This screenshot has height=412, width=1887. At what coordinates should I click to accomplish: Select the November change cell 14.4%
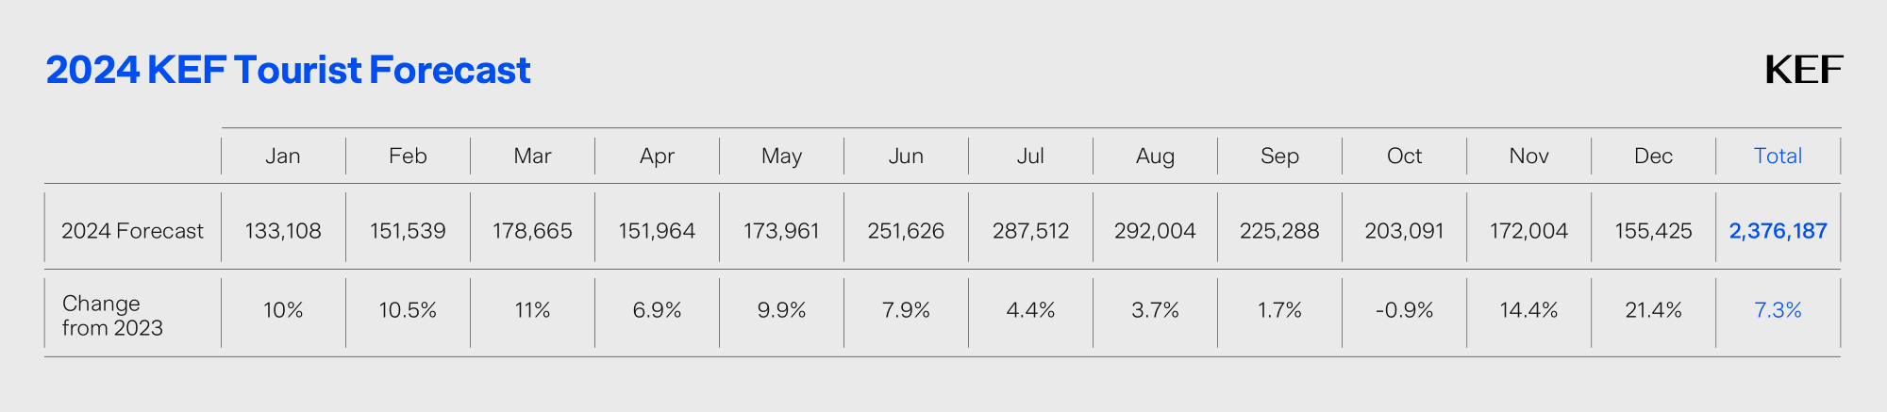(x=1528, y=310)
